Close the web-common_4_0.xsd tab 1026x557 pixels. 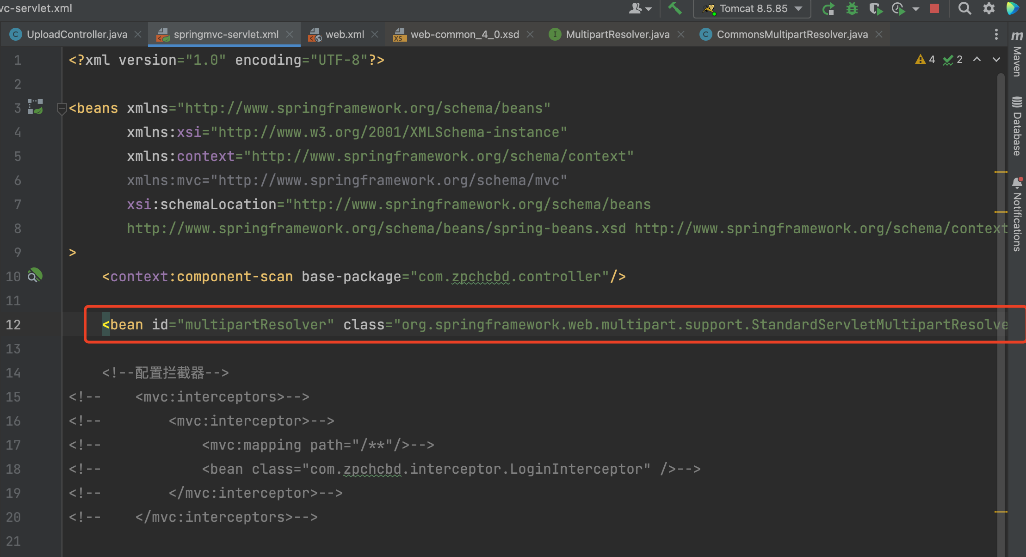click(531, 34)
